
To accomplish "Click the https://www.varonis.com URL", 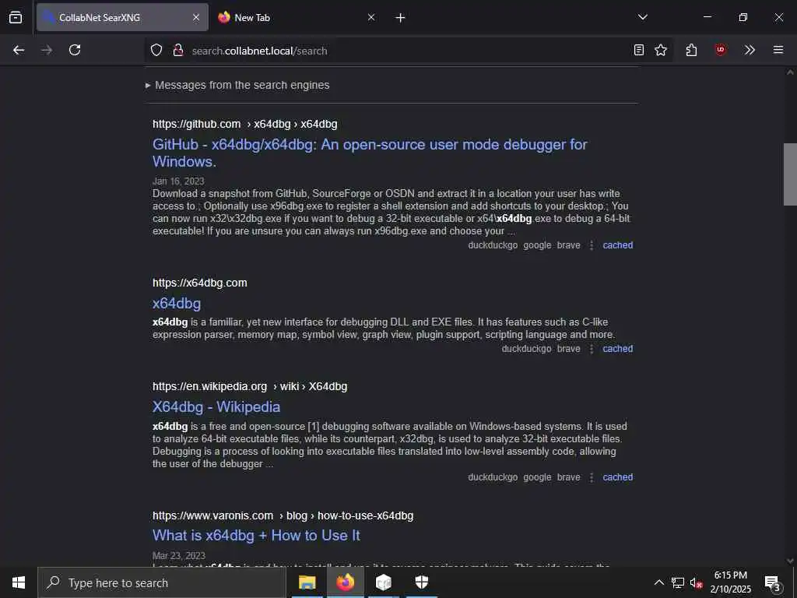I will coord(213,515).
